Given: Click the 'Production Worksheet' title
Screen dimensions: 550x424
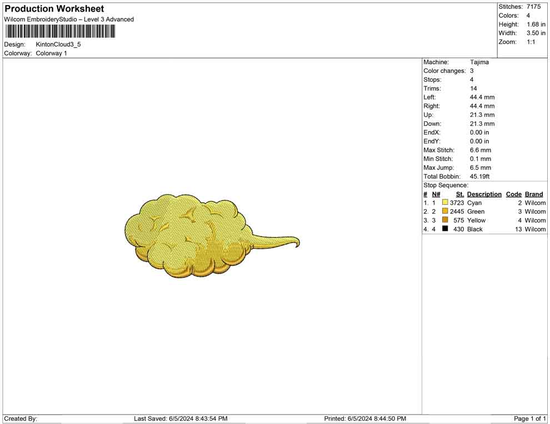Looking at the screenshot, I should click(54, 9).
